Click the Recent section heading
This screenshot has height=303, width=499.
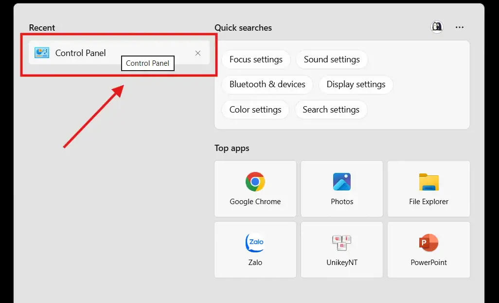[x=42, y=28]
